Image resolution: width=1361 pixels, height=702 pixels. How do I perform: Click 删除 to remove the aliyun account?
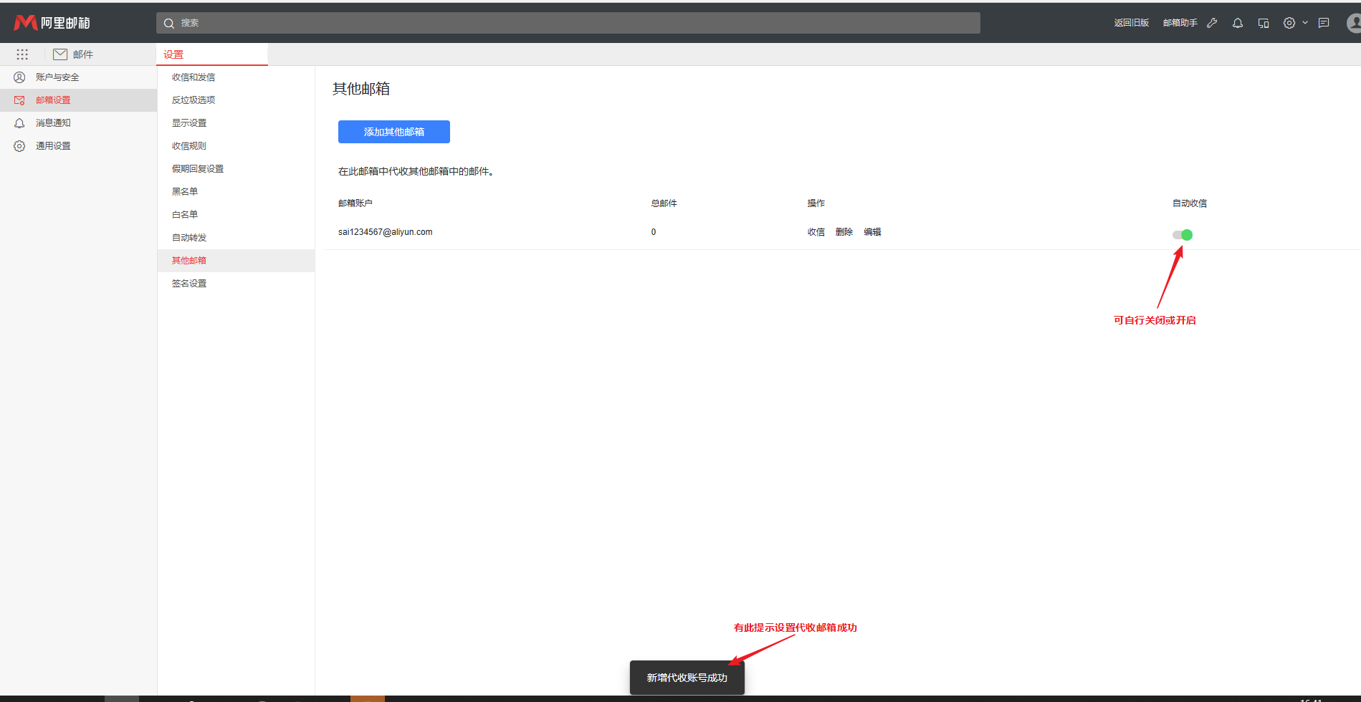(844, 232)
